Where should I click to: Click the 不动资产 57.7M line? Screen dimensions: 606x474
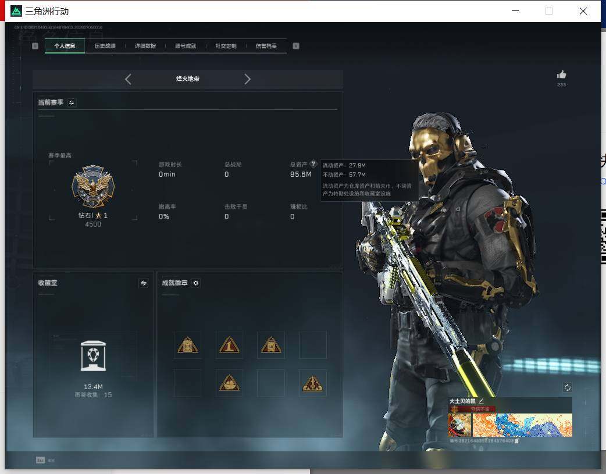click(344, 174)
